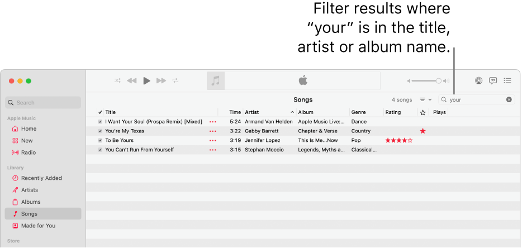Screen dimensions: 522x248
Task: Toggle repeat mode
Action: (x=175, y=80)
